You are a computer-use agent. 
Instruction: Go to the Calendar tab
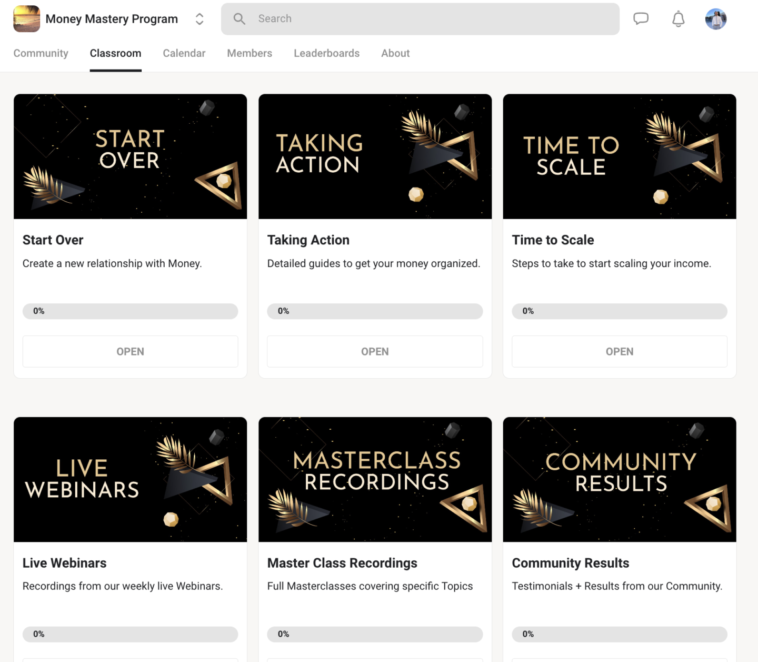click(184, 53)
